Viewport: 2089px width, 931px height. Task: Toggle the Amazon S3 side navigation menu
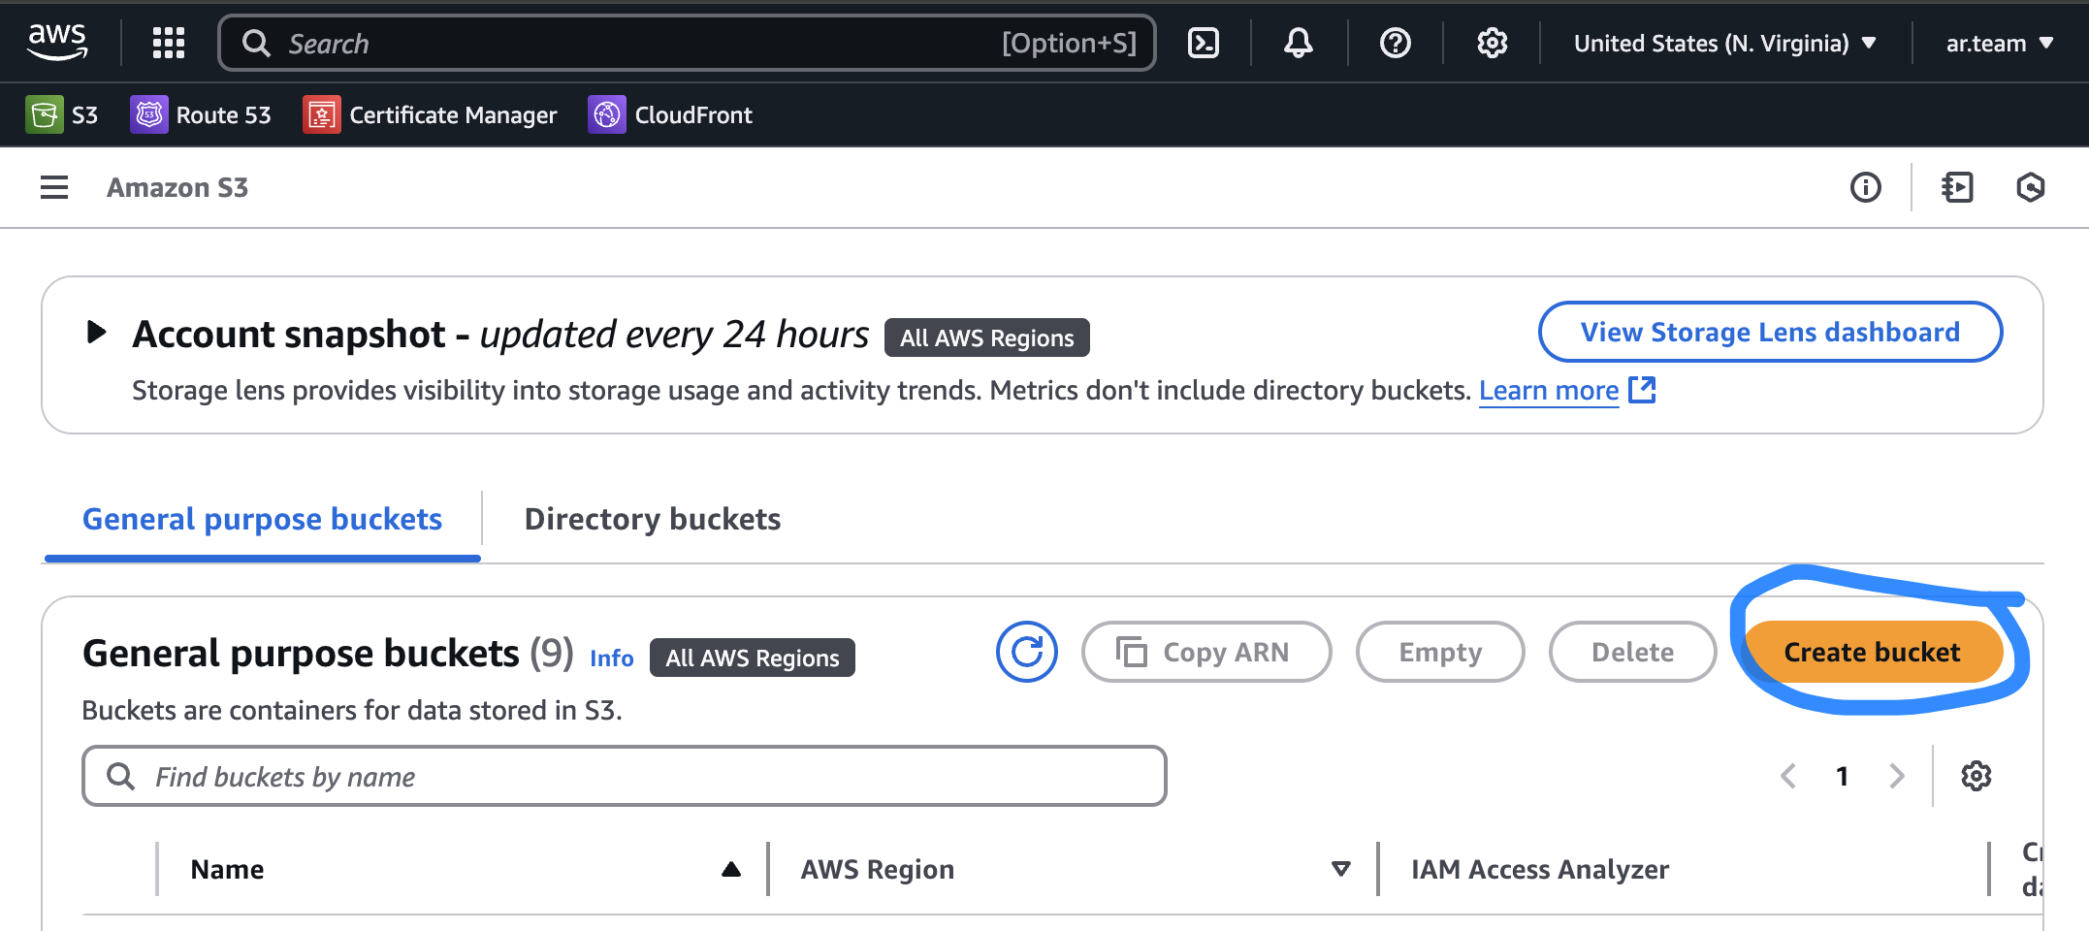click(x=54, y=187)
